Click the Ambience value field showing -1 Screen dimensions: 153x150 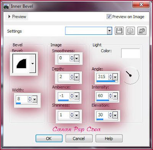64,96
